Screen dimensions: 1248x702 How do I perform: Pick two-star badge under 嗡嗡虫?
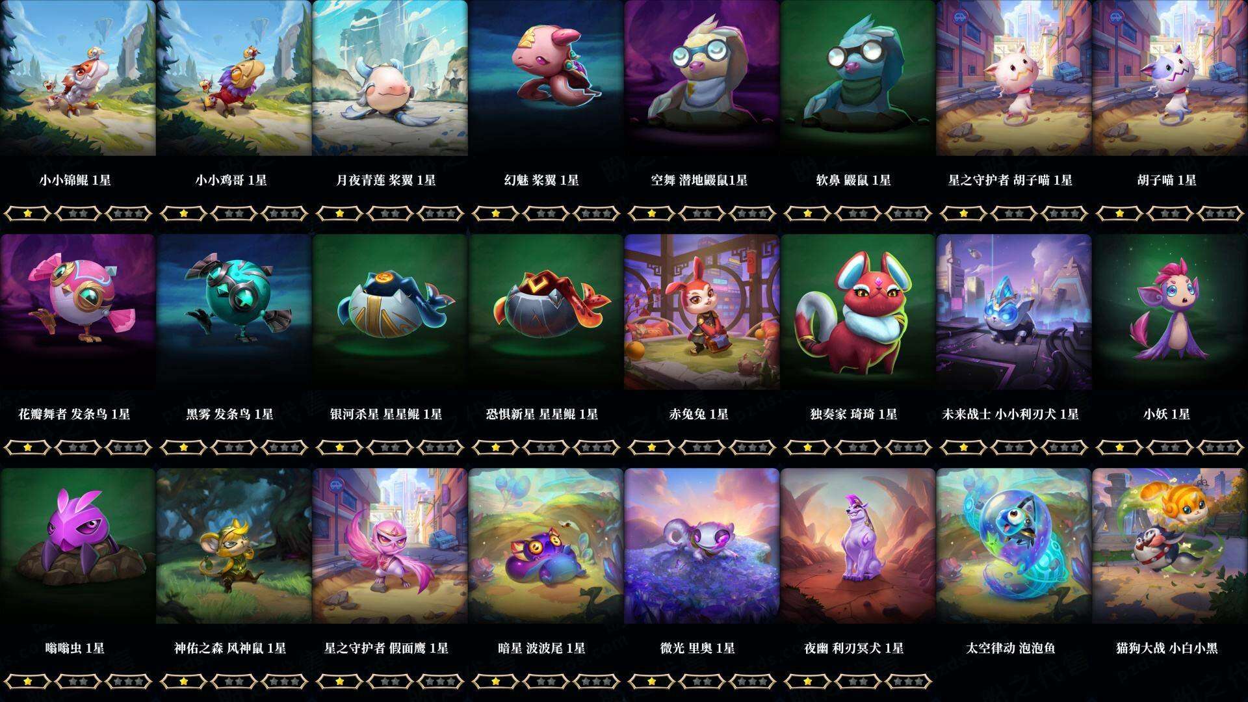(x=78, y=681)
